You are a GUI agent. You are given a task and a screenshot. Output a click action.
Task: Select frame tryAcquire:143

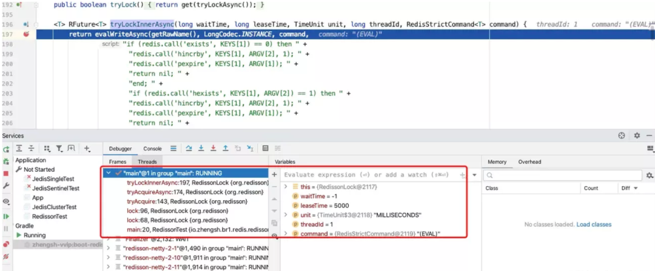187,202
